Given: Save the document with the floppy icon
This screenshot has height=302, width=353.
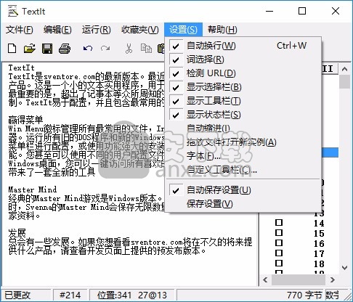Looking at the screenshot, I should (47, 49).
